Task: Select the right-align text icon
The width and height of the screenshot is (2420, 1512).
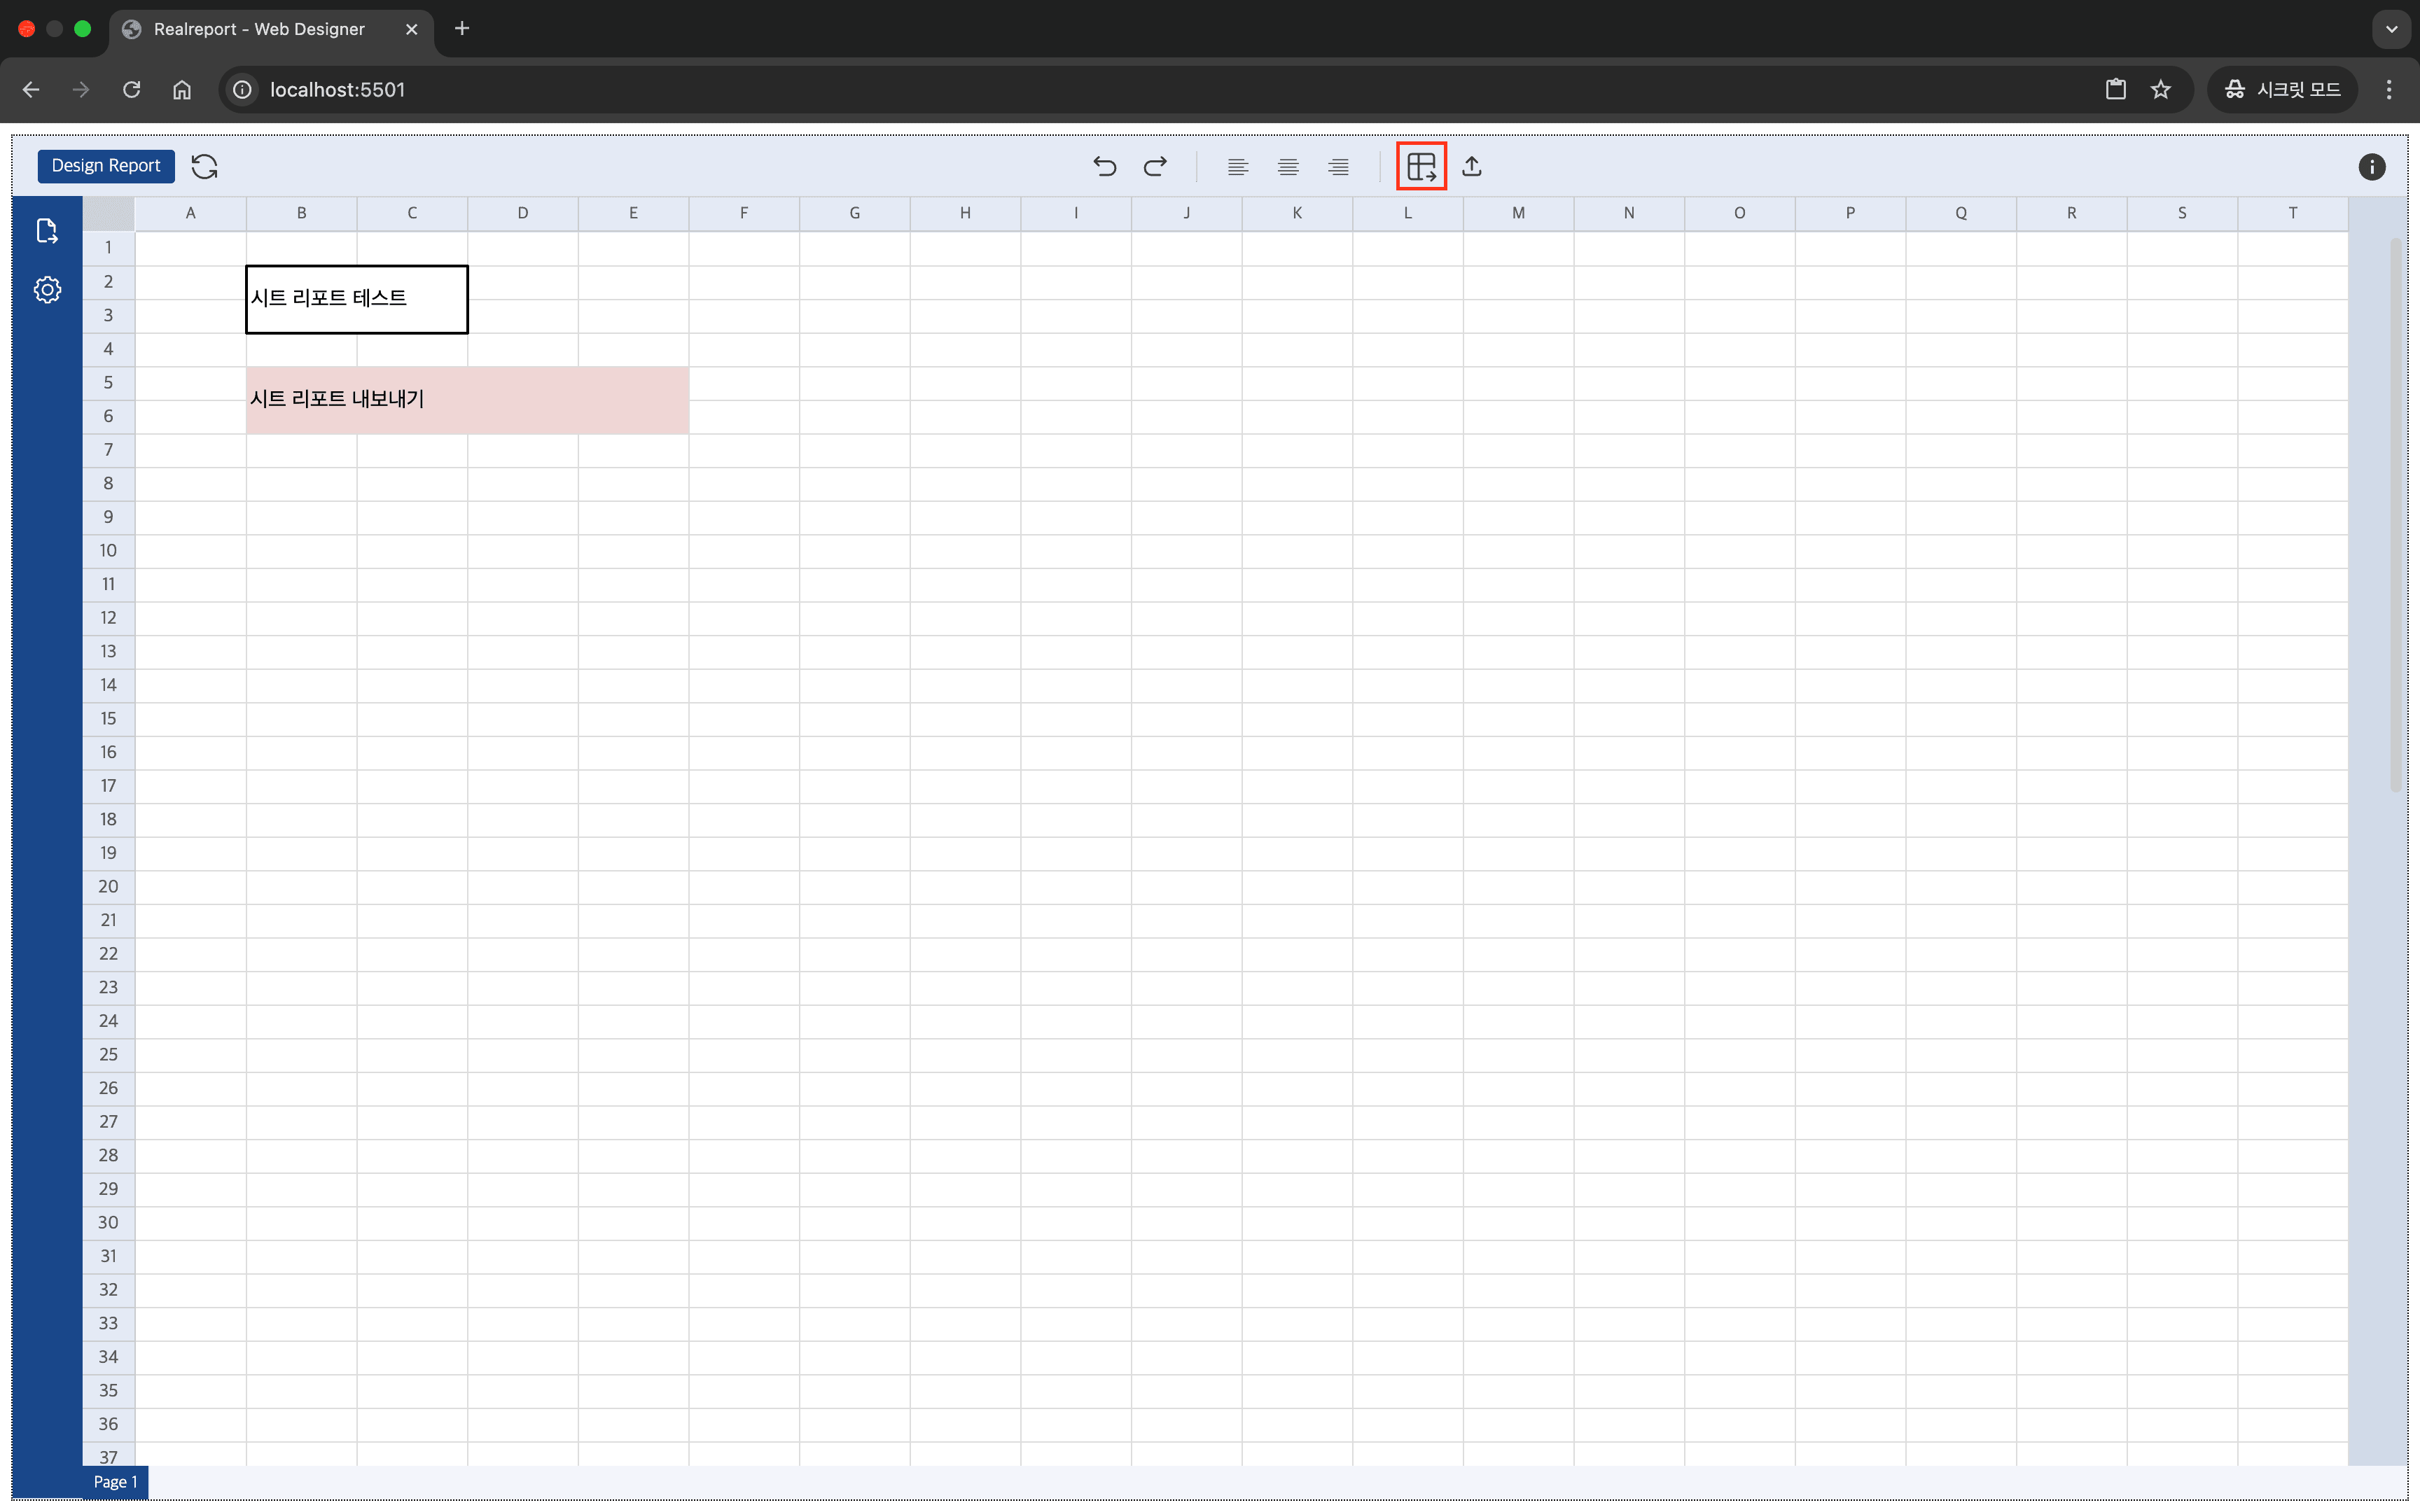Action: (1338, 165)
